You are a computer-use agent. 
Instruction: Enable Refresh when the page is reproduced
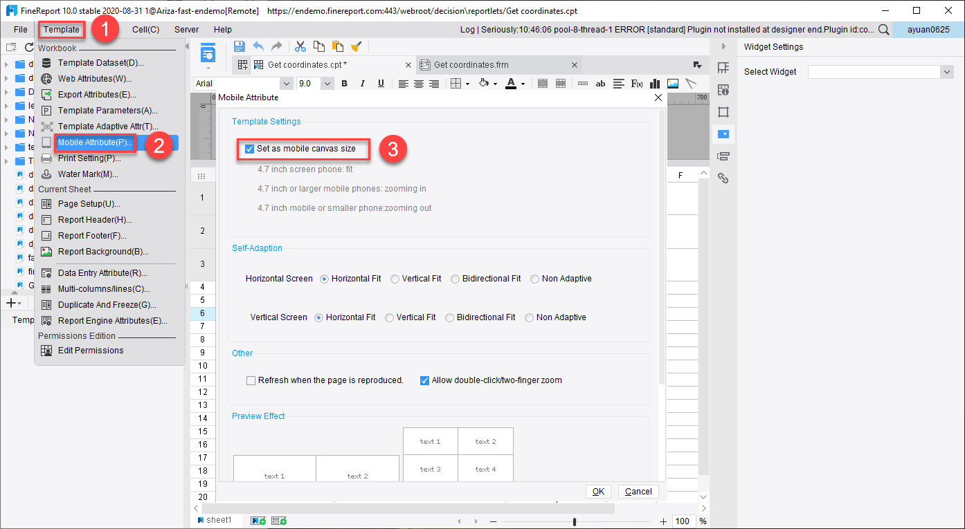251,380
